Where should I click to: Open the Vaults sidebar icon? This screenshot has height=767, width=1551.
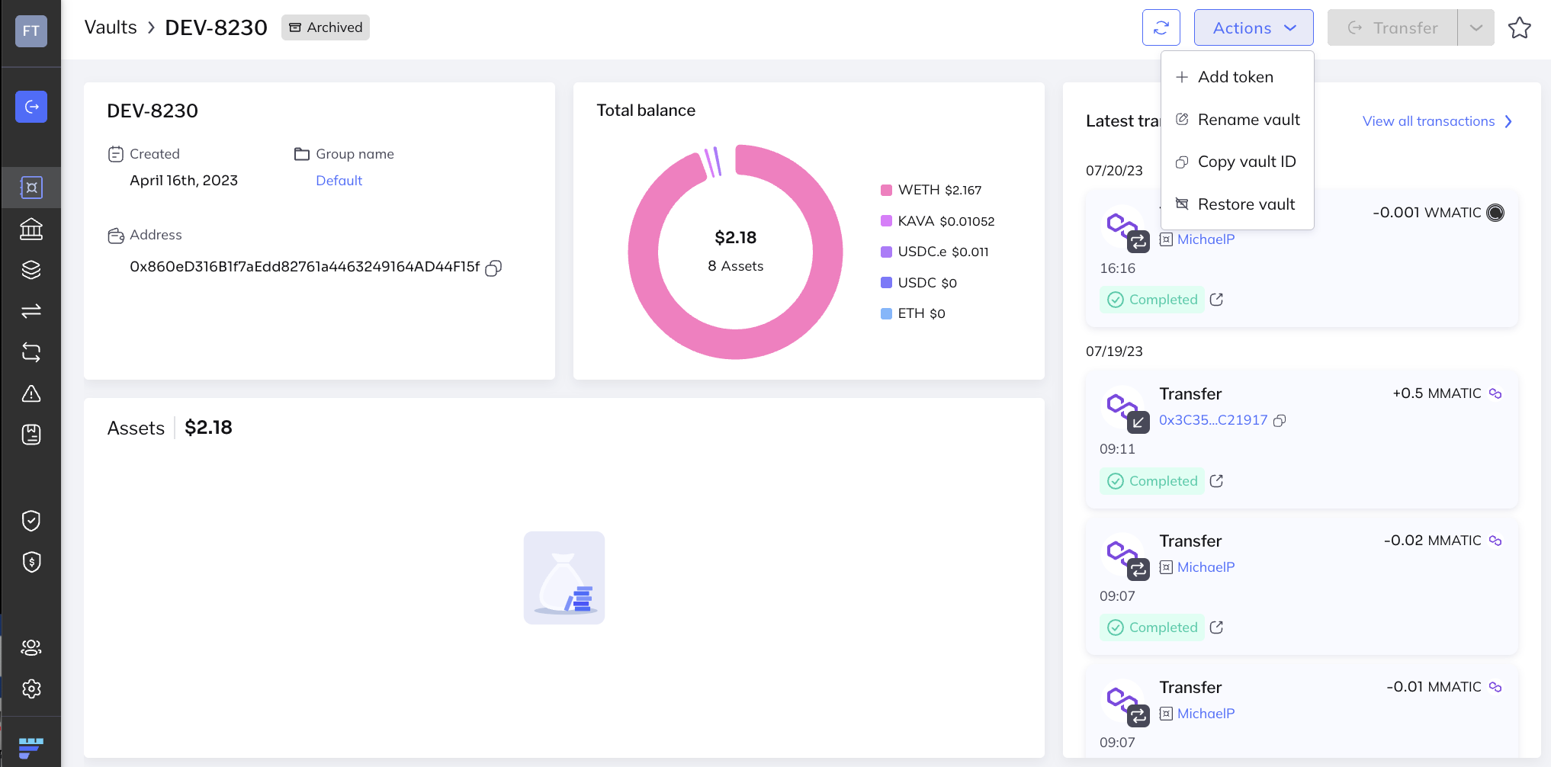(31, 188)
